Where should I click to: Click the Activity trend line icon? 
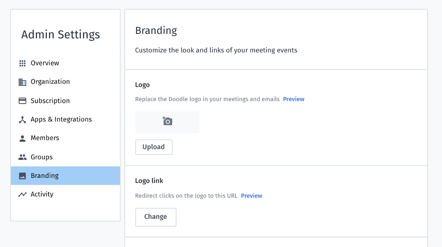point(22,194)
